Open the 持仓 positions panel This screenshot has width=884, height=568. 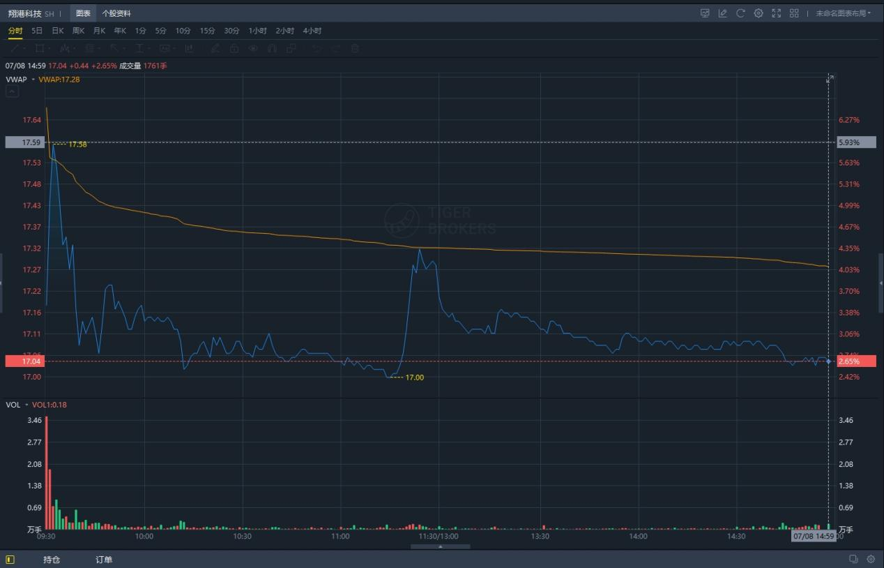point(52,560)
